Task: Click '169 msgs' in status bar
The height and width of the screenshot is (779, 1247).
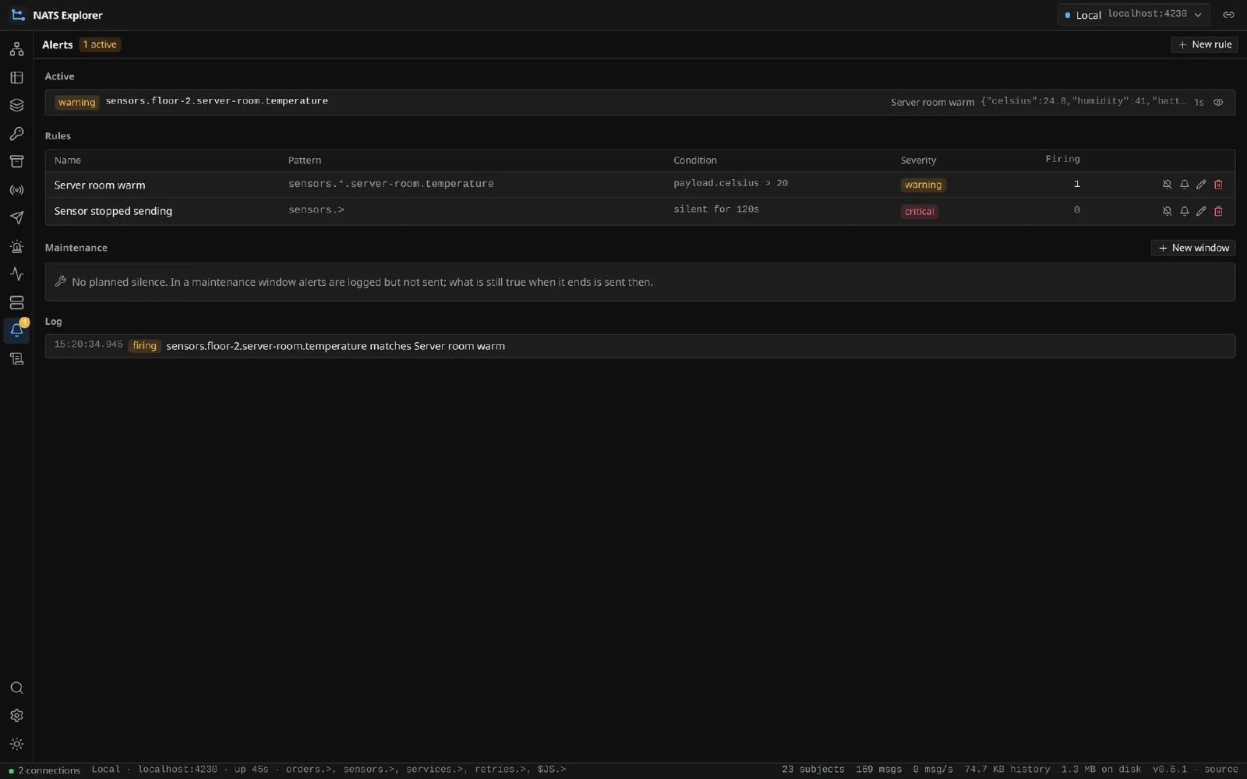Action: [x=878, y=770]
